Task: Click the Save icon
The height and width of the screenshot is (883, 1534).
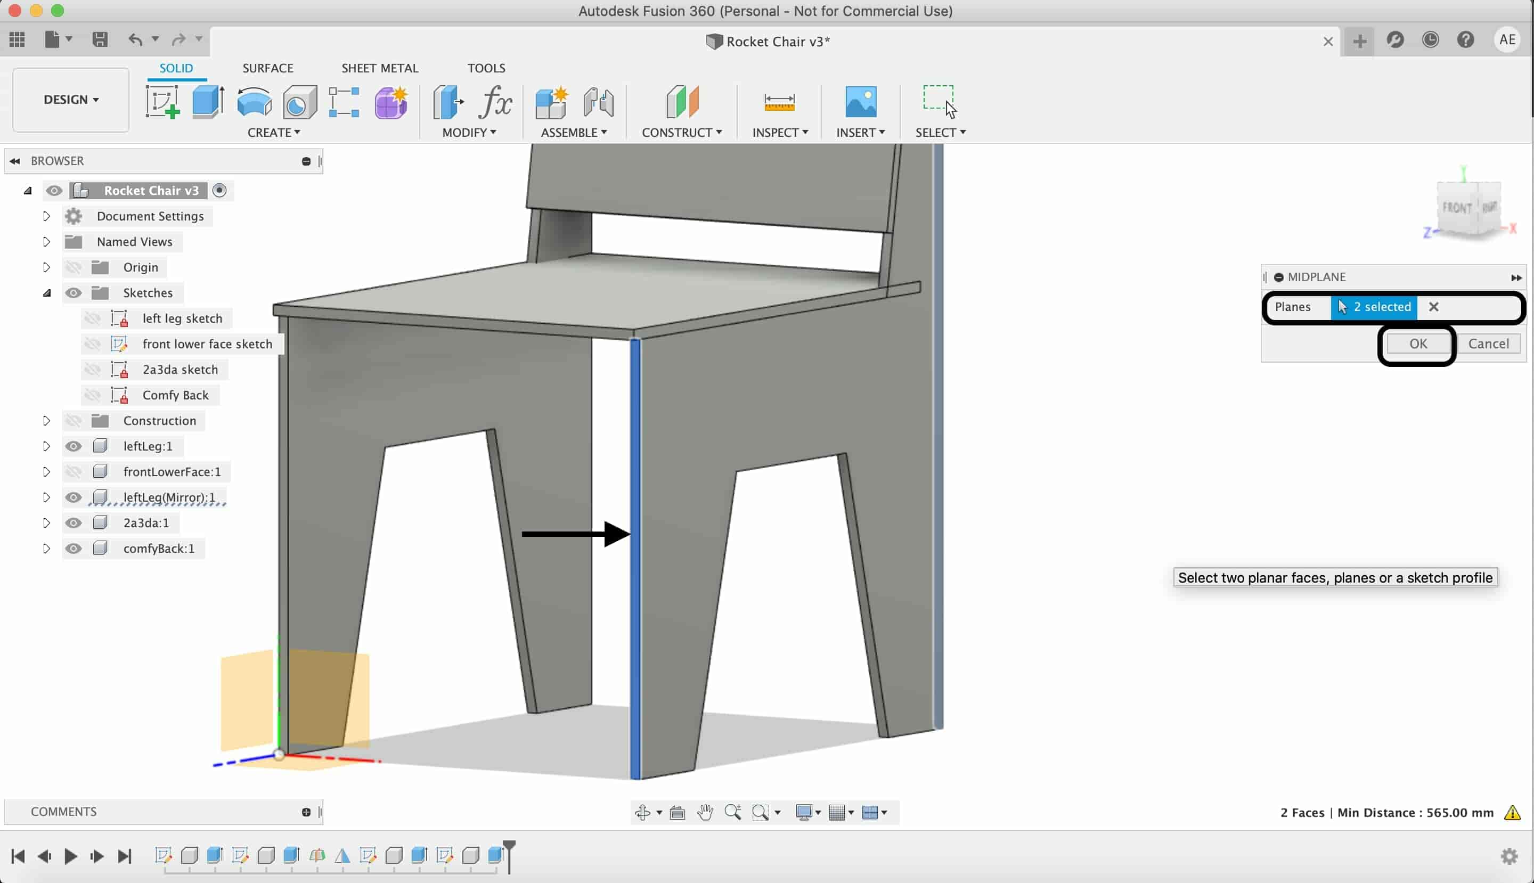Action: [x=100, y=40]
